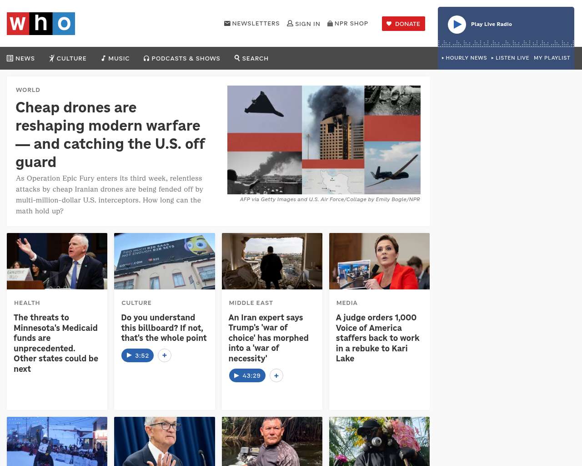
Task: Click the red Donate button
Action: point(403,24)
